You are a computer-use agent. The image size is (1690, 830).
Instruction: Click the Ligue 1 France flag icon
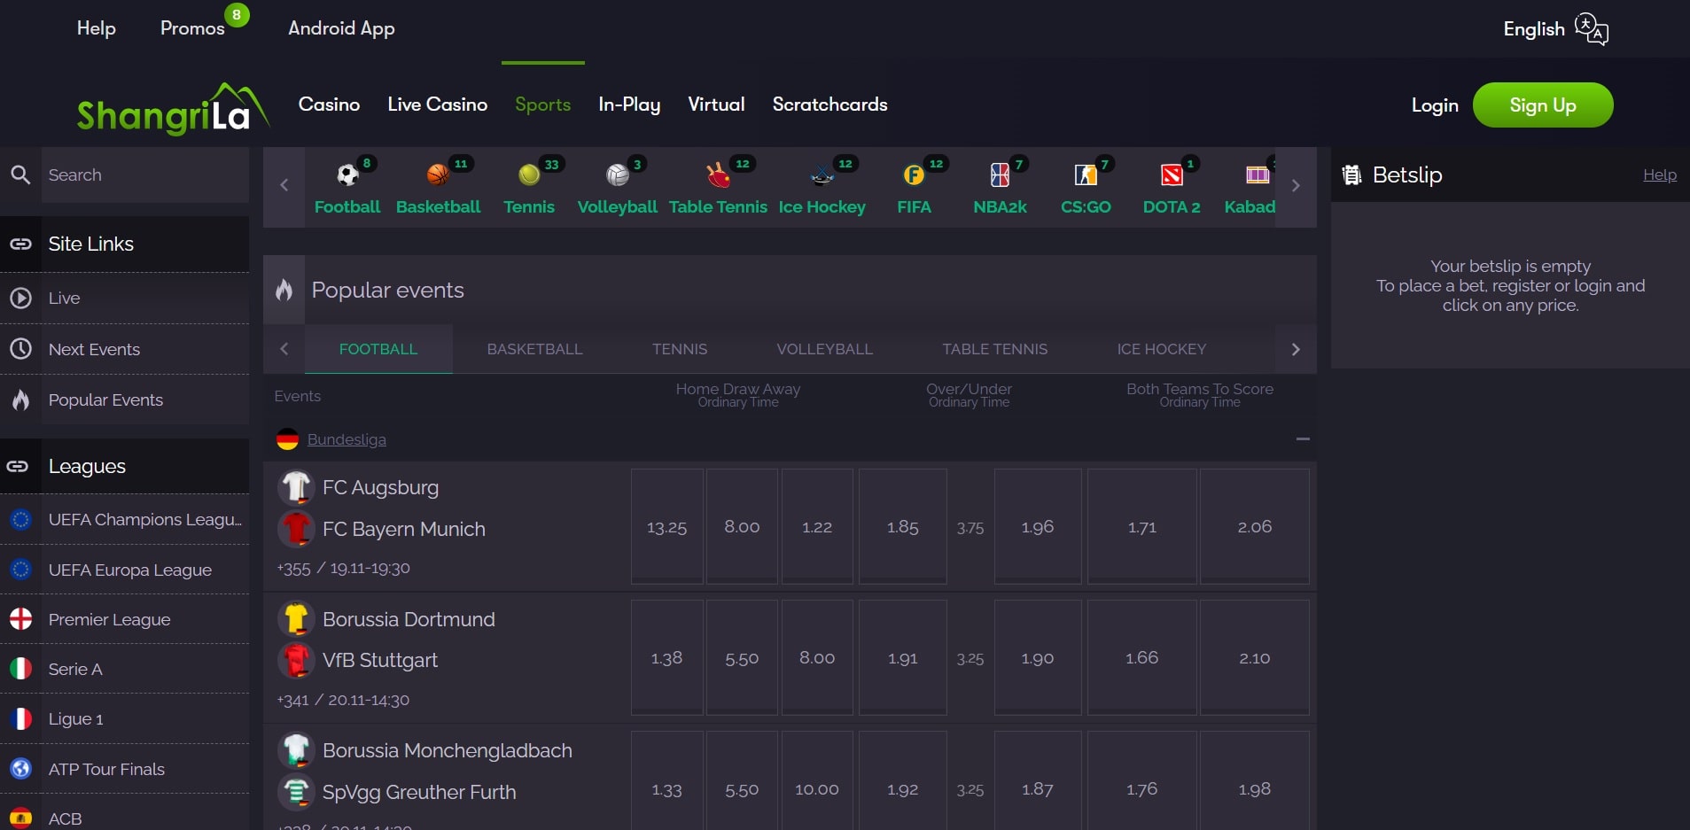[x=21, y=718]
